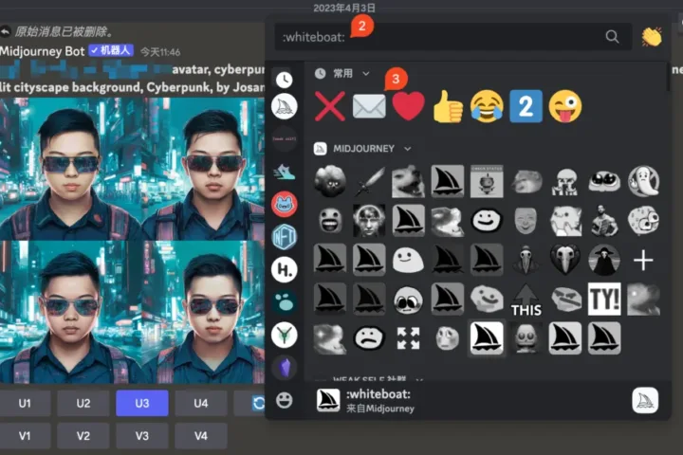Pick the gray alien face emoji
The width and height of the screenshot is (683, 455).
pyautogui.click(x=526, y=338)
